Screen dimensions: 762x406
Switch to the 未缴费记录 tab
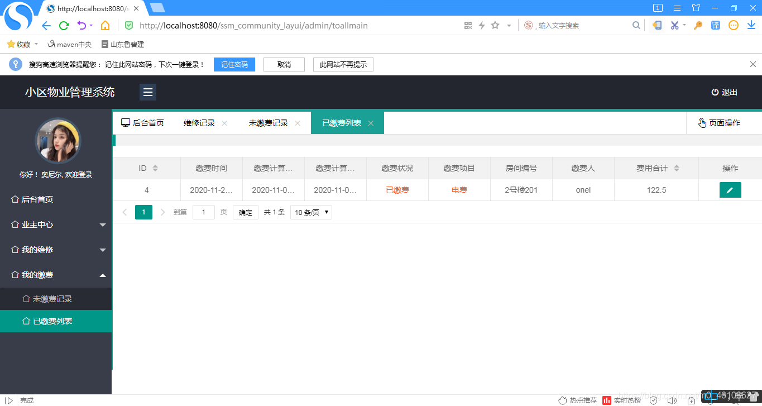(269, 123)
